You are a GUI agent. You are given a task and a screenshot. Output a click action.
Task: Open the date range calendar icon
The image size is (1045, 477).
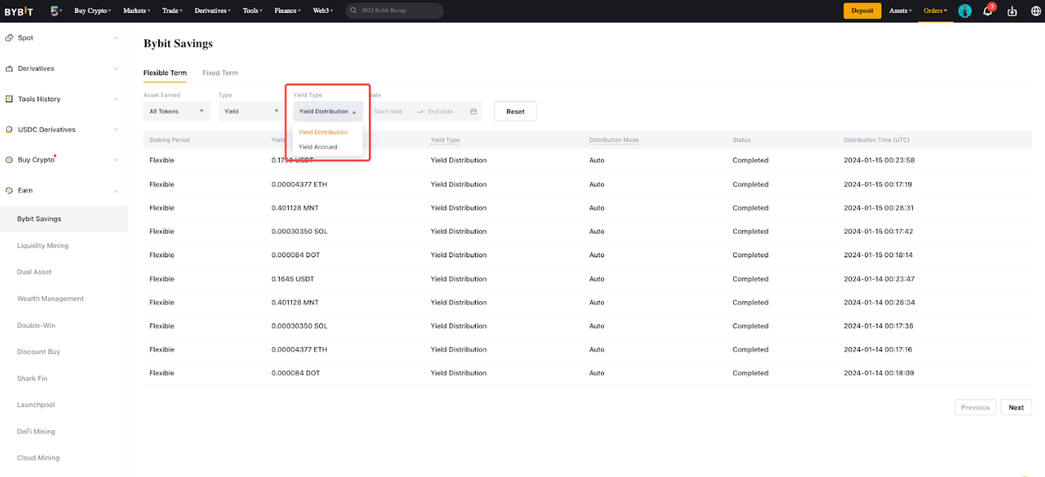pos(473,111)
